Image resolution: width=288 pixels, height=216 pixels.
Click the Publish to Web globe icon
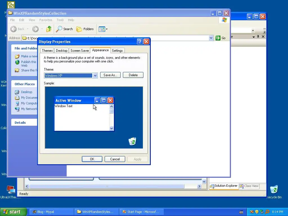coord(17,62)
